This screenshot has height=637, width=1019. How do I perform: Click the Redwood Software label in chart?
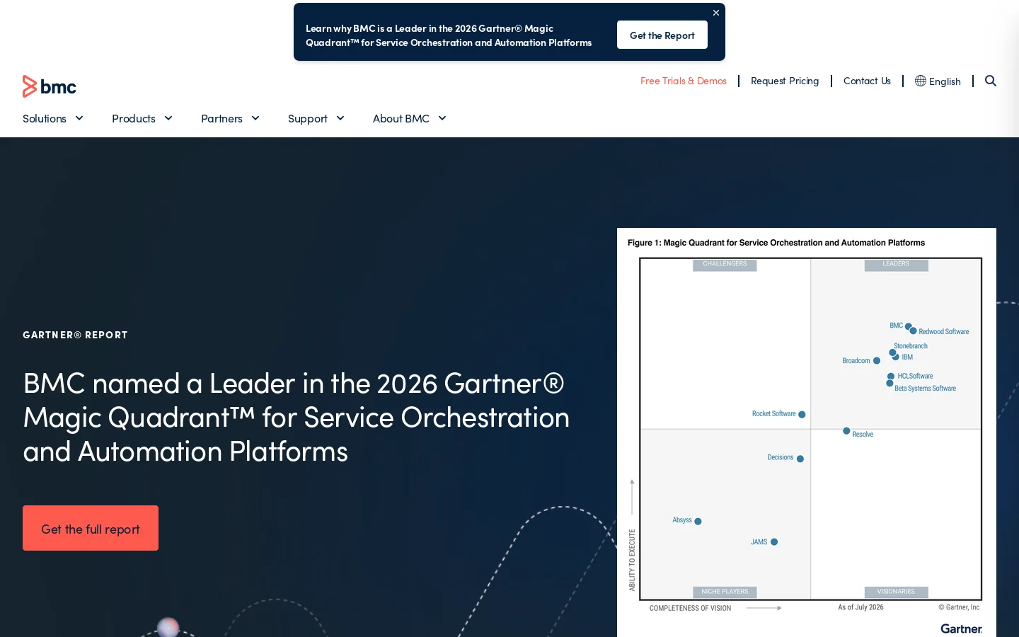(944, 331)
